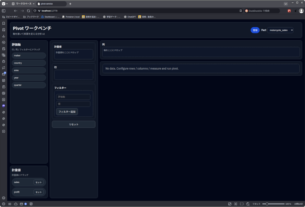Open the Mastodon panel in sidebar

coord(4,106)
